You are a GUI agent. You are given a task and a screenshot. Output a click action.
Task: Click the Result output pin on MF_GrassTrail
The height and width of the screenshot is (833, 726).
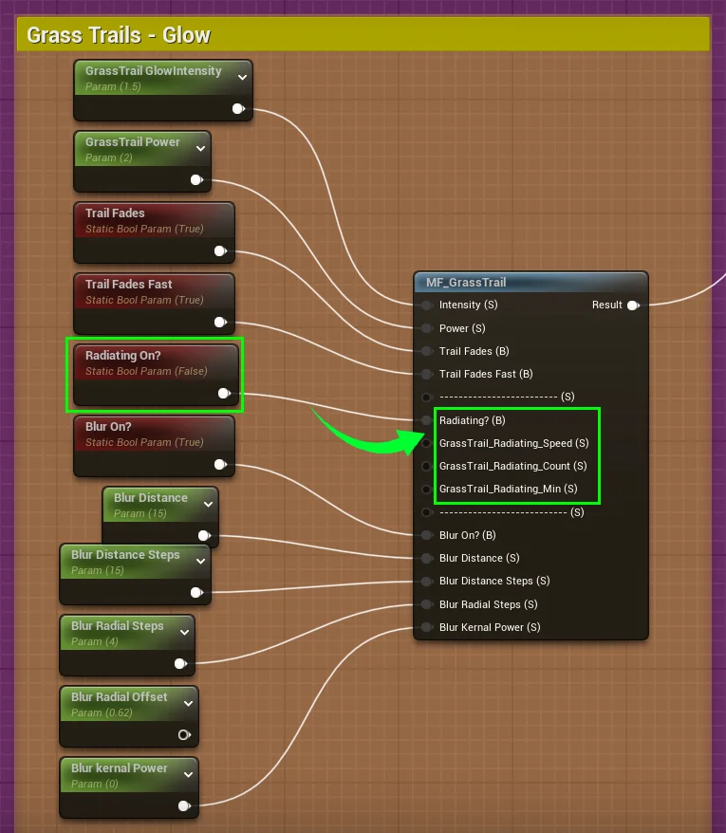[x=632, y=305]
